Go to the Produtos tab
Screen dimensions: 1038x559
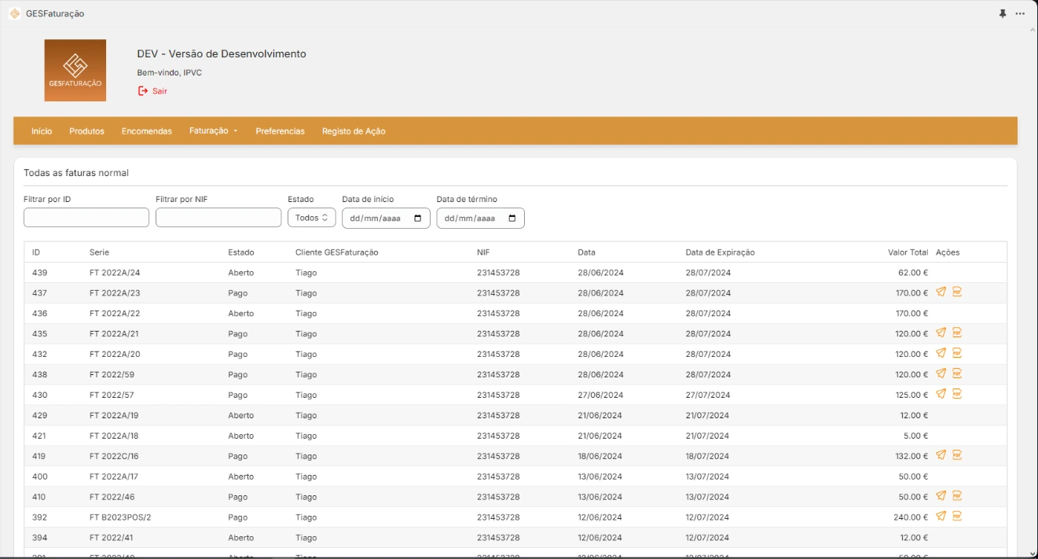(x=86, y=131)
